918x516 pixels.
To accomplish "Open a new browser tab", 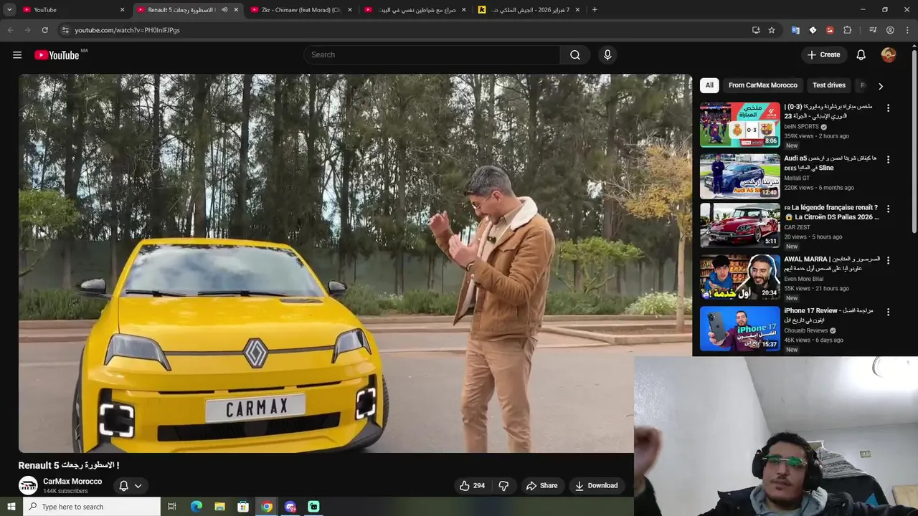I will 595,10.
